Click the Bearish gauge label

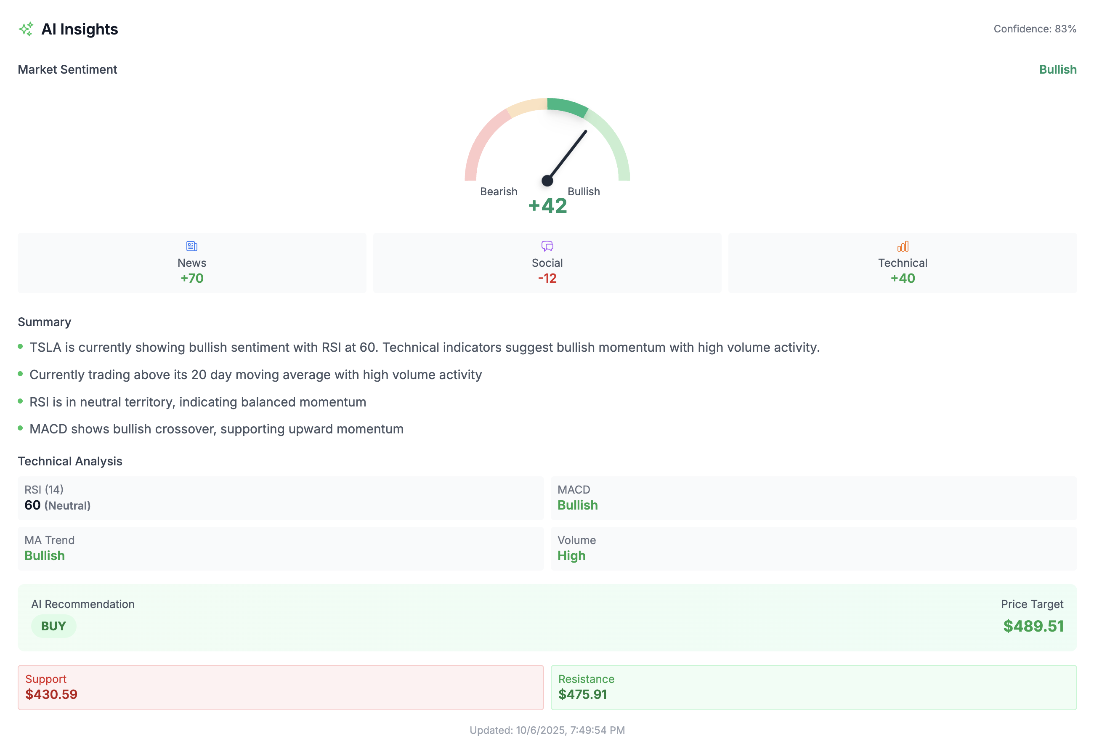[x=499, y=191]
